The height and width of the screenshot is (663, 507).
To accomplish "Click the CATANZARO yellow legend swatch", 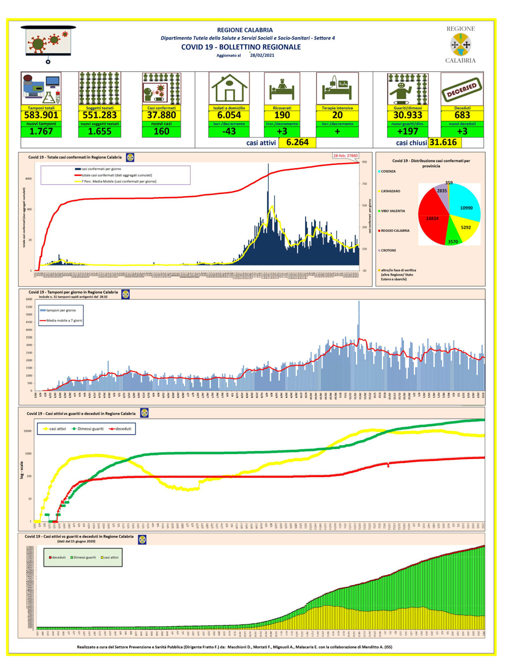I will [x=379, y=191].
